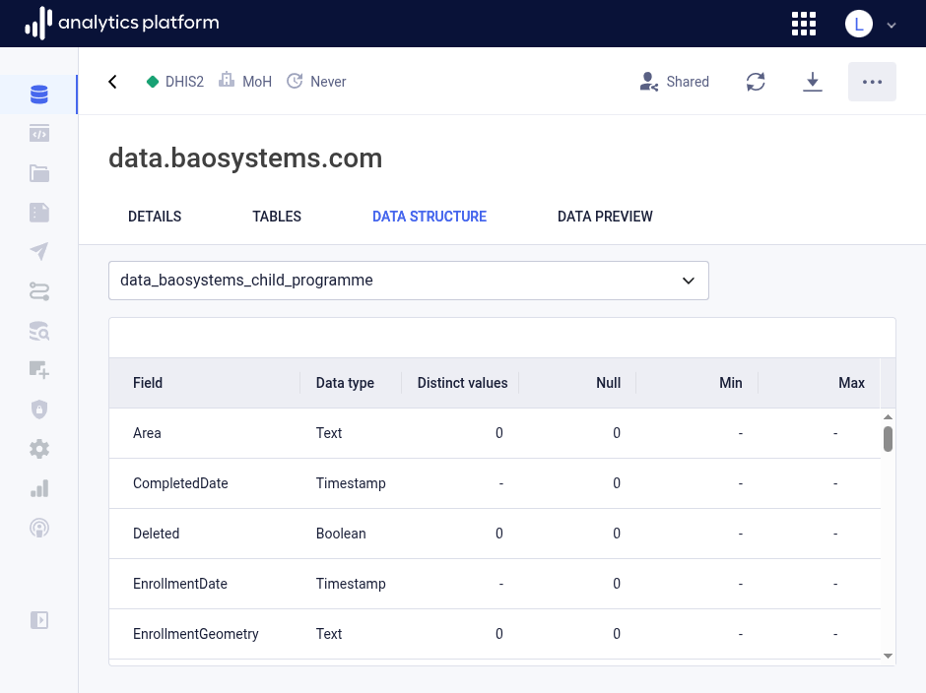Screen dimensions: 926x693
Task: Click the Boolean data type cell
Action: pos(341,534)
